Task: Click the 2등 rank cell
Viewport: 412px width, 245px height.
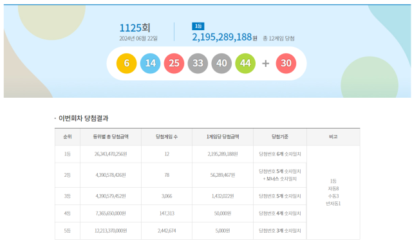Action: pyautogui.click(x=68, y=175)
